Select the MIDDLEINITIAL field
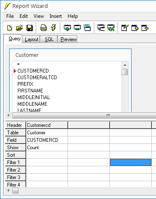 [34, 97]
